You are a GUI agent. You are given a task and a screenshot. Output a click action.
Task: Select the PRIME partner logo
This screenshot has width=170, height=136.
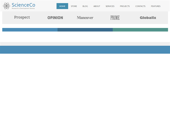pyautogui.click(x=115, y=18)
